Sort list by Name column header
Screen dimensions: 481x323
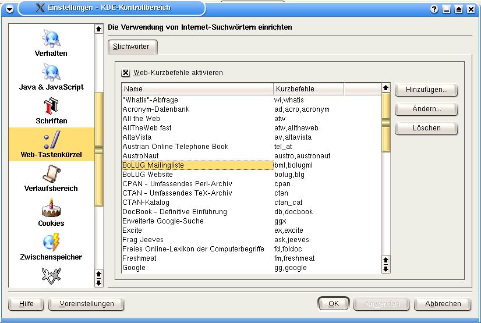pos(197,89)
